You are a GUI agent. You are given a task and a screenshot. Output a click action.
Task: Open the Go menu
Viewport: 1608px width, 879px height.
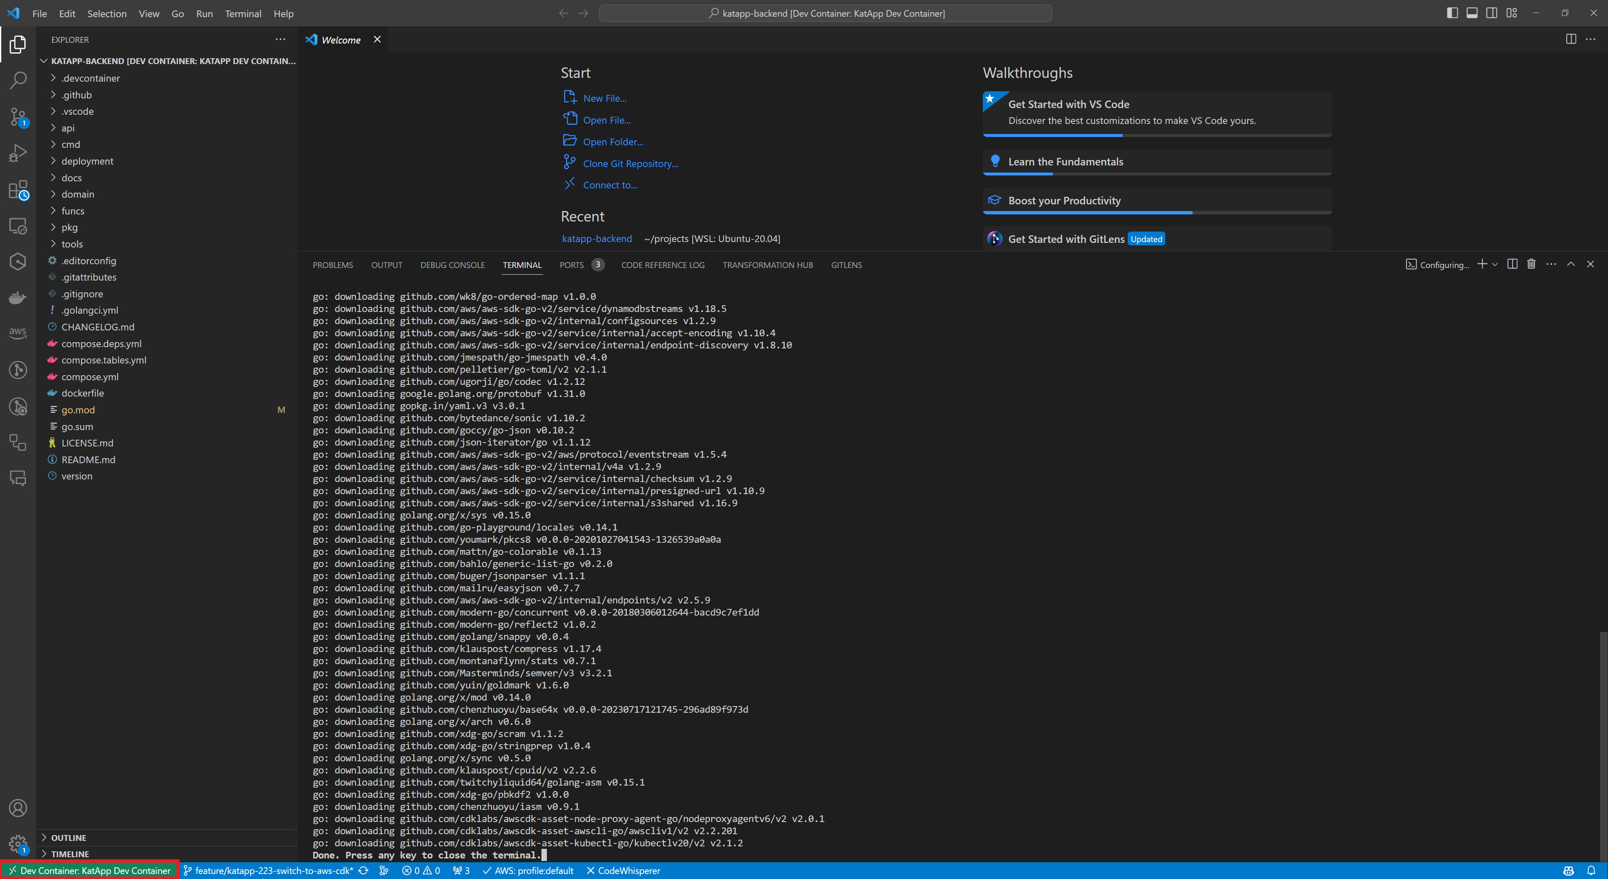pyautogui.click(x=177, y=13)
